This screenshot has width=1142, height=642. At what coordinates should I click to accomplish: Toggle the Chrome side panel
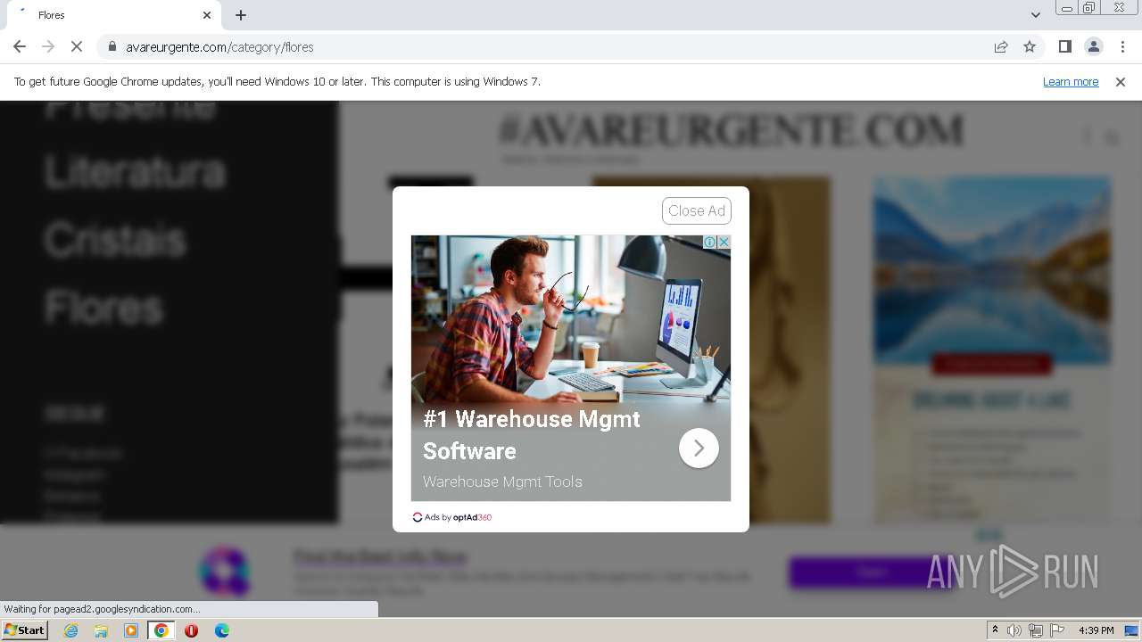pyautogui.click(x=1064, y=46)
